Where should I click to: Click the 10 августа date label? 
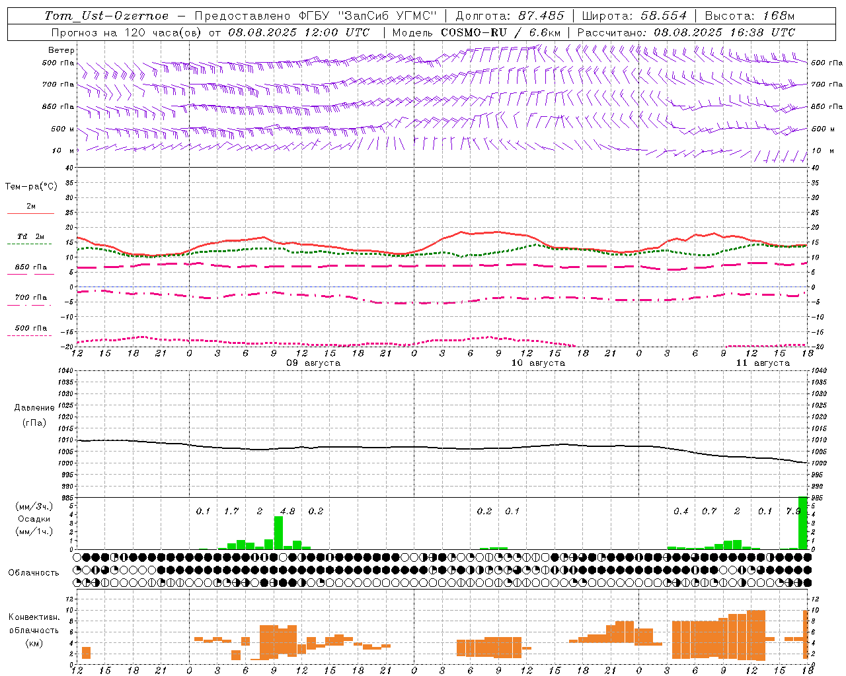538,363
